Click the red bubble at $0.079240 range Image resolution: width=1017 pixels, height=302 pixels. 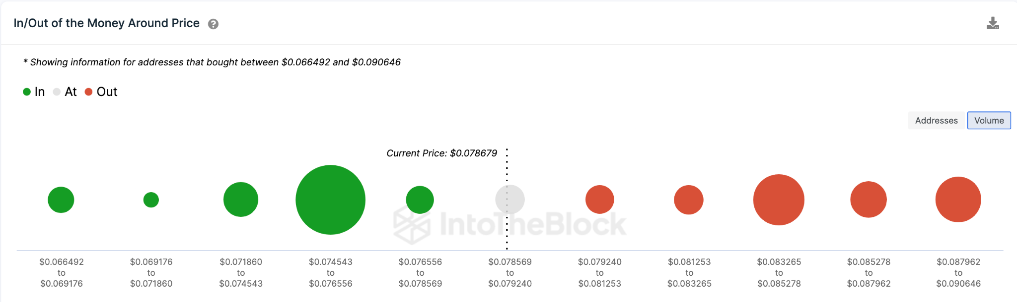click(x=600, y=200)
